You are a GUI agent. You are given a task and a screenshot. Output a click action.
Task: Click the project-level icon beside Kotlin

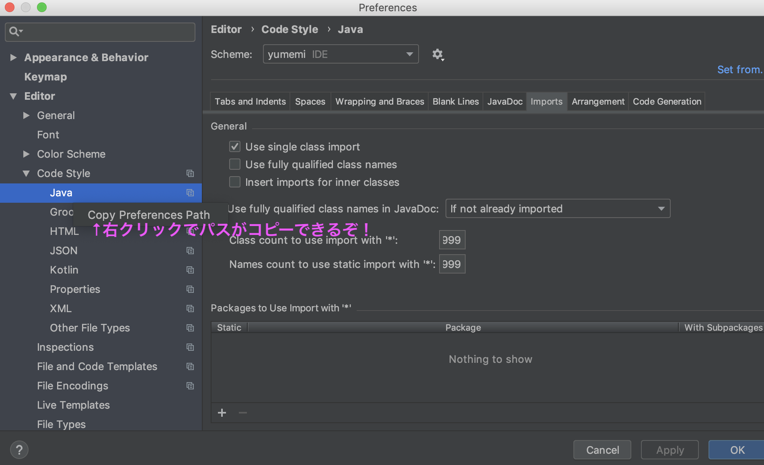[x=190, y=270]
